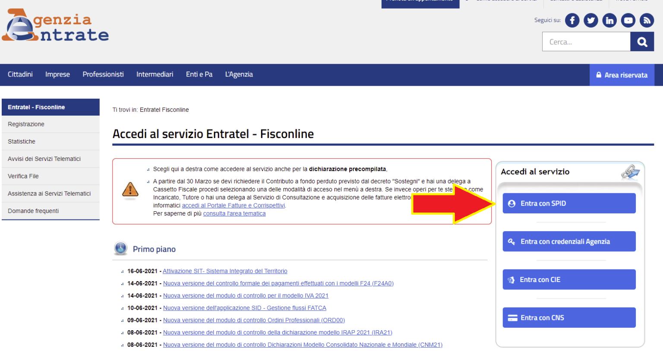Open the F24 controllo formale news link
663x351 pixels.
click(278, 283)
